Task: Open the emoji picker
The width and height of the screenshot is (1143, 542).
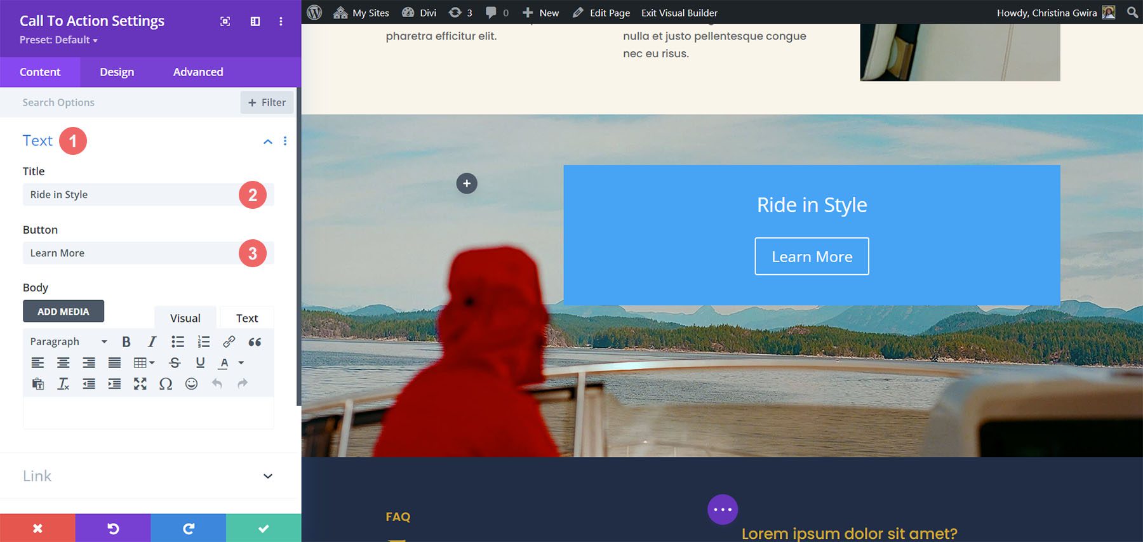Action: [191, 383]
